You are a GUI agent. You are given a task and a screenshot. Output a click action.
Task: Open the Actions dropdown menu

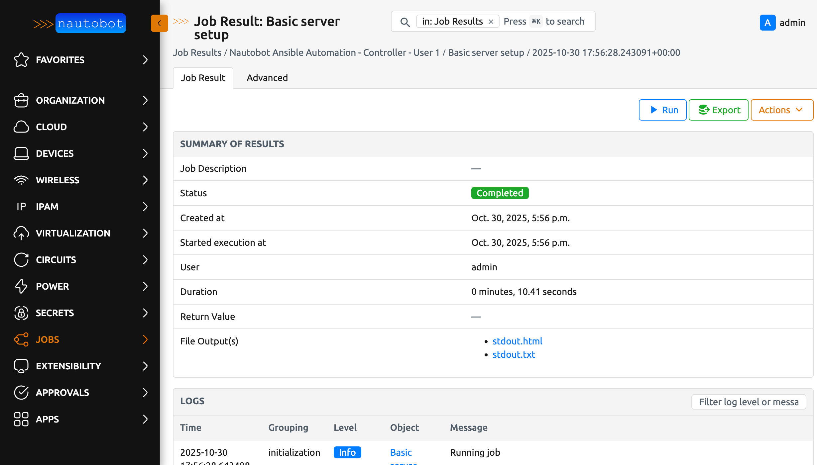tap(781, 110)
